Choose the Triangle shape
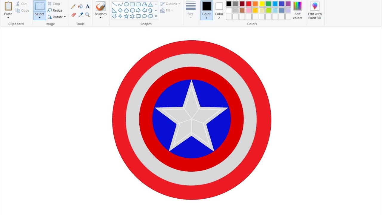Screen dimensions: 382x215 click(150, 4)
